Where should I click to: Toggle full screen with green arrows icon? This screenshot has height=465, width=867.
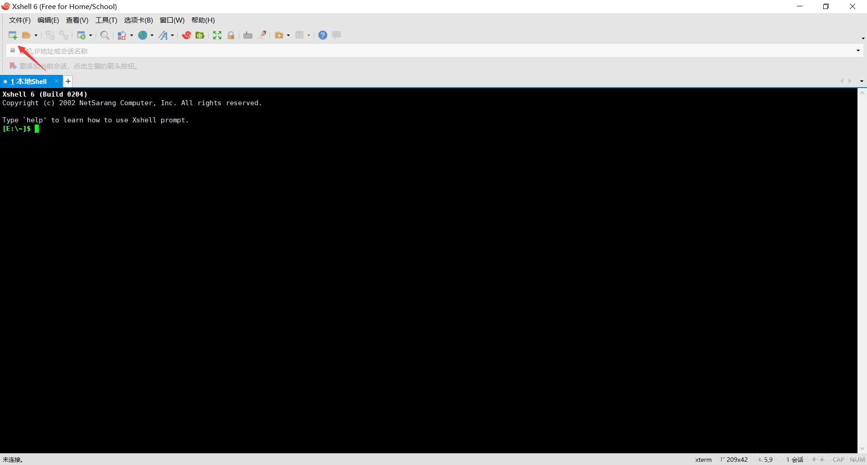tap(217, 35)
